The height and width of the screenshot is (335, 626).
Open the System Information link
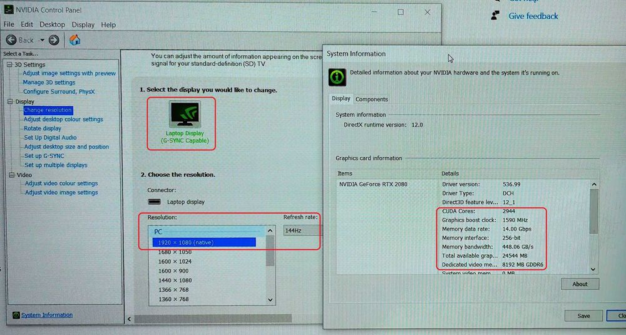pyautogui.click(x=47, y=315)
